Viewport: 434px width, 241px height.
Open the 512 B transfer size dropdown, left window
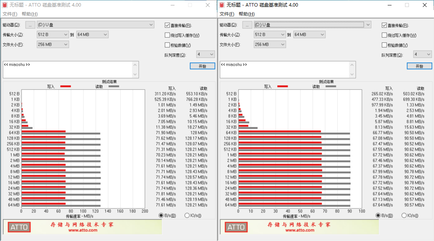point(53,35)
